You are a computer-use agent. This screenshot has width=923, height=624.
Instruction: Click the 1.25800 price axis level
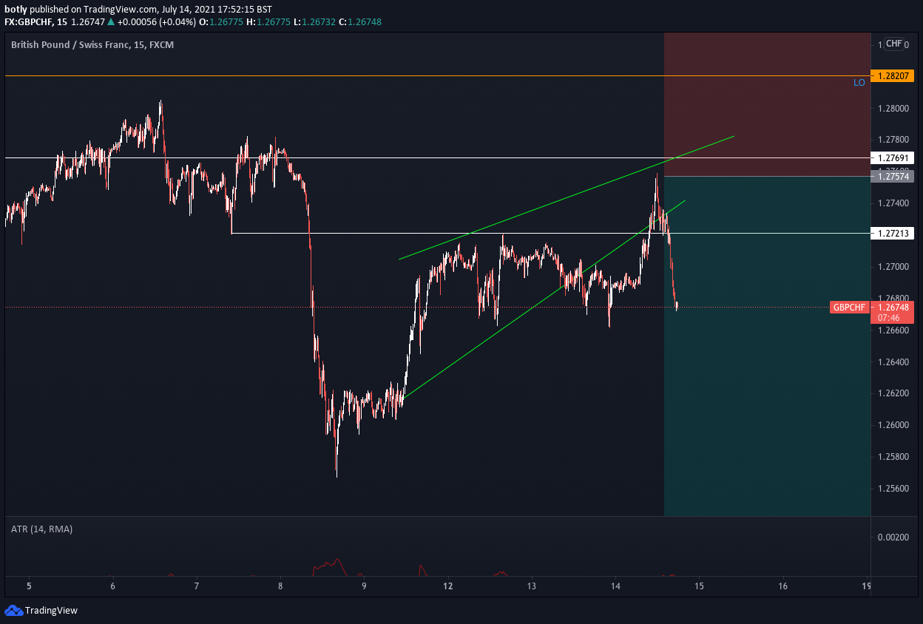pyautogui.click(x=893, y=457)
